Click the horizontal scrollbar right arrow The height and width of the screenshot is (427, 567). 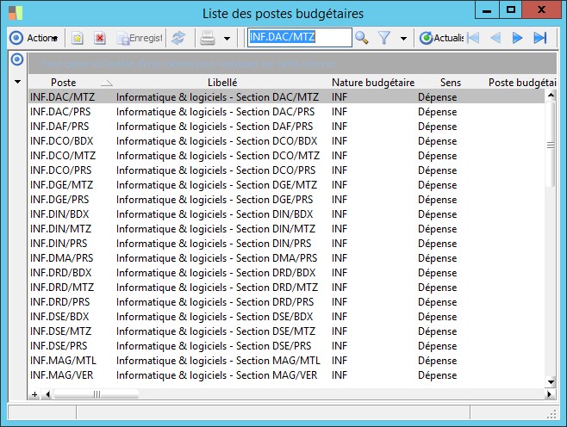pyautogui.click(x=549, y=394)
